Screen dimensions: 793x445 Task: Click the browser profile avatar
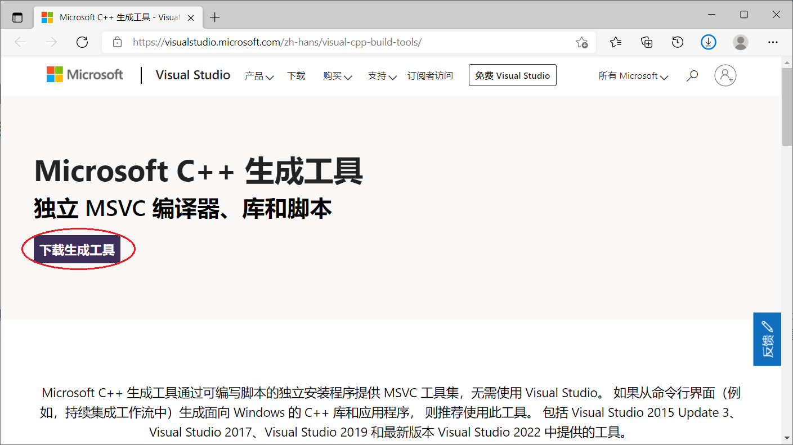point(740,42)
